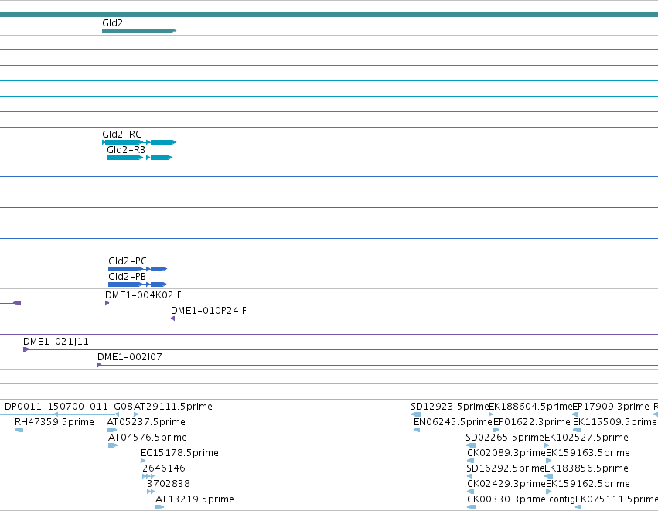Click the Gld2 gene label
This screenshot has height=511, width=658.
(x=112, y=23)
